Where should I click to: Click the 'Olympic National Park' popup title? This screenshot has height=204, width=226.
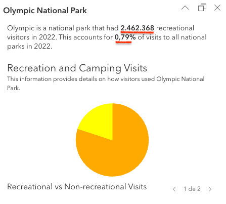point(45,11)
